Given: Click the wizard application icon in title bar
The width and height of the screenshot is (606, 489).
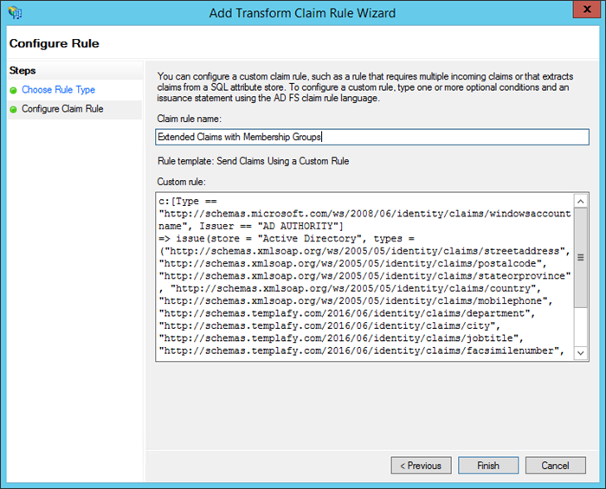Looking at the screenshot, I should click(15, 13).
